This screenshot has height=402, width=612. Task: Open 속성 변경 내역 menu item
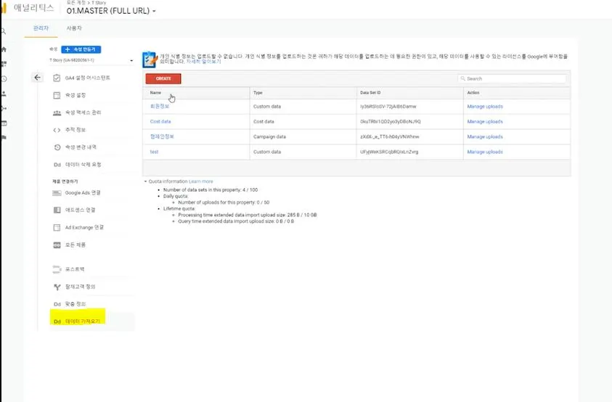(81, 147)
